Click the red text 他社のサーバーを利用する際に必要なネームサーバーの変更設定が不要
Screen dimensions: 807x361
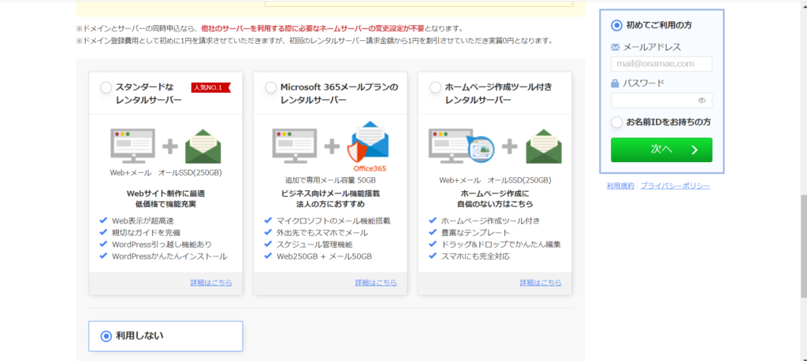(313, 28)
